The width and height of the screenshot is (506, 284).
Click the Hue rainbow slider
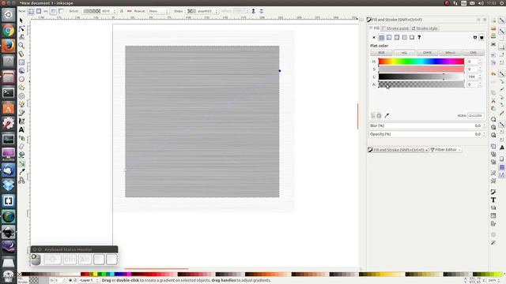coord(421,62)
